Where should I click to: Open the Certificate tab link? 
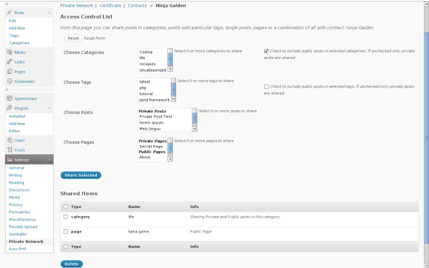tap(110, 6)
